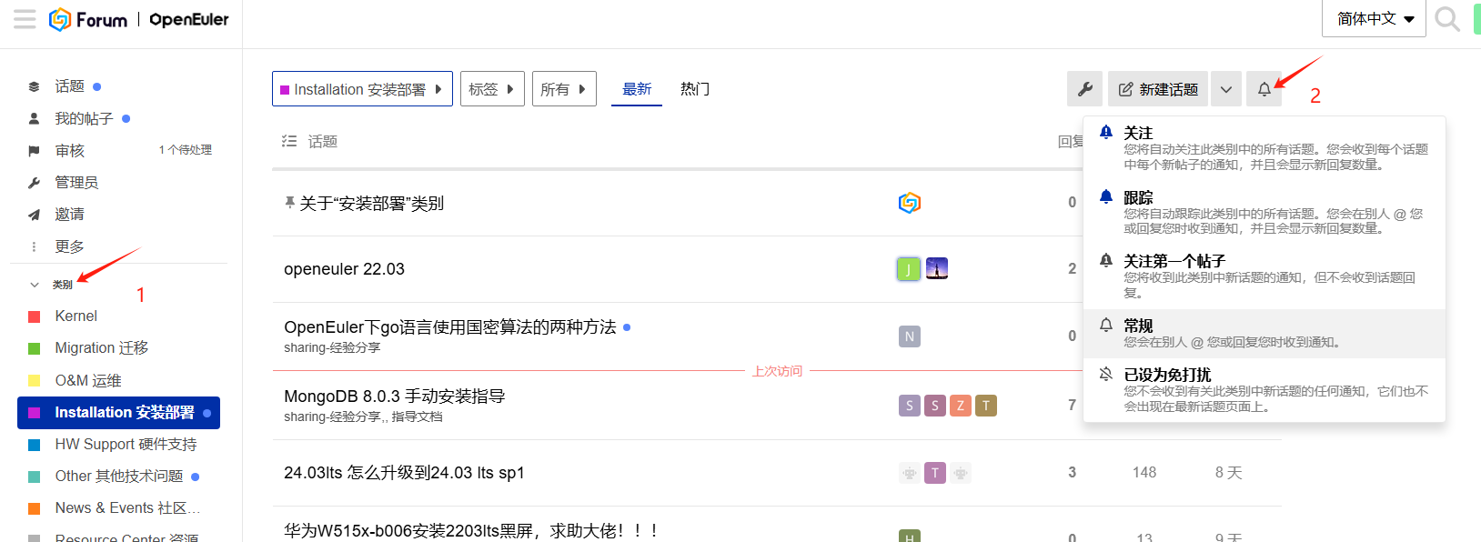The height and width of the screenshot is (542, 1481).
Task: Open the 标签 tags filter dropdown
Action: (x=491, y=89)
